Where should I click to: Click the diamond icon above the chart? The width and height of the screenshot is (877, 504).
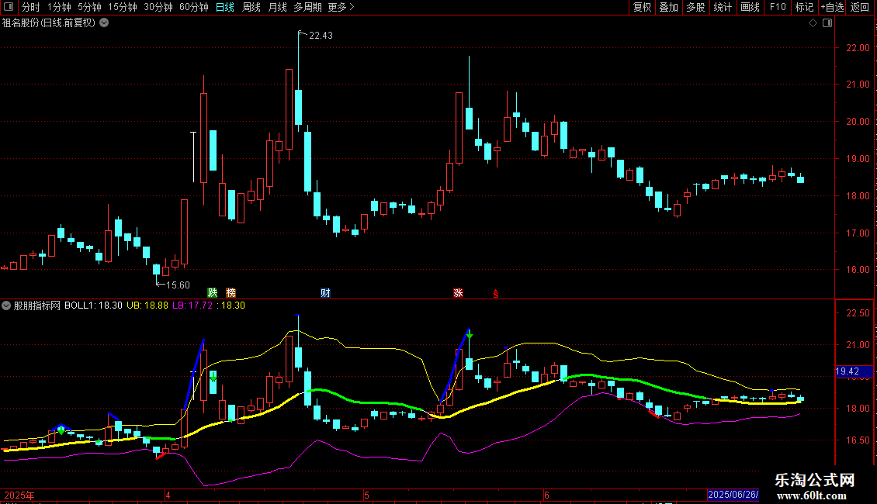(813, 23)
